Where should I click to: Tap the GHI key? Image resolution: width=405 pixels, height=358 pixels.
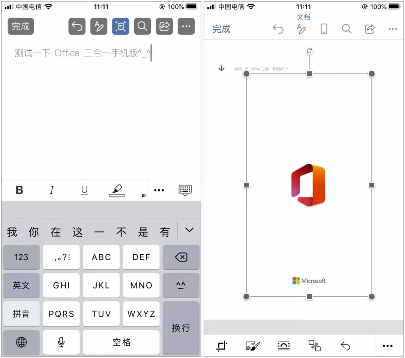tap(61, 285)
